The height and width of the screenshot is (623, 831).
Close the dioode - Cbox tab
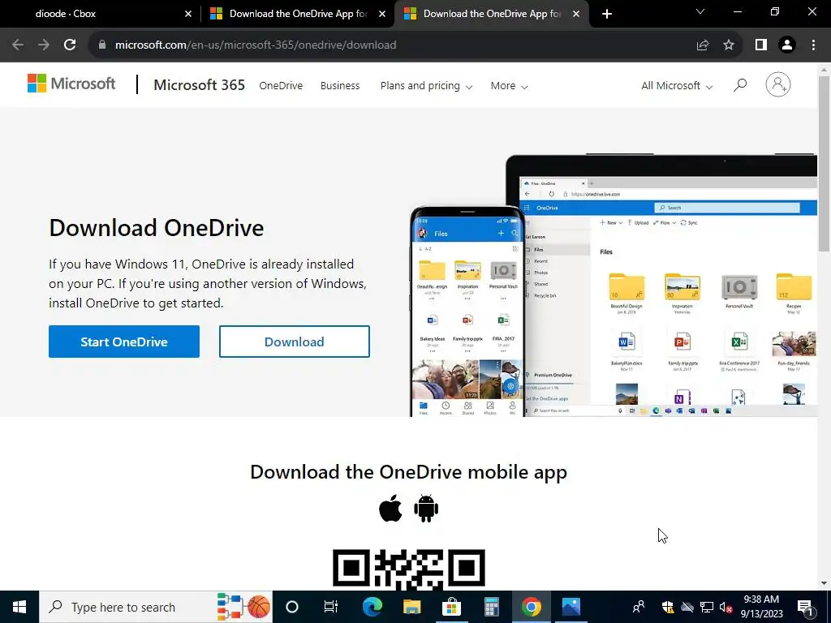tap(188, 15)
